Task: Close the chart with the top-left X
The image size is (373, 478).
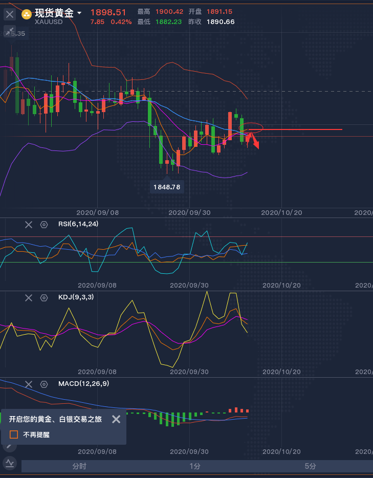Action: pos(10,14)
